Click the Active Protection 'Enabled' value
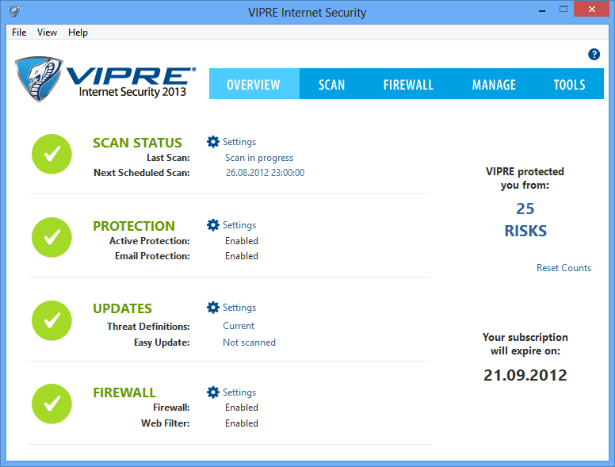615x467 pixels. point(242,241)
